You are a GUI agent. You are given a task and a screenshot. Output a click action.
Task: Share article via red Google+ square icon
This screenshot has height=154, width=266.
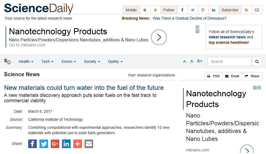pos(55,144)
